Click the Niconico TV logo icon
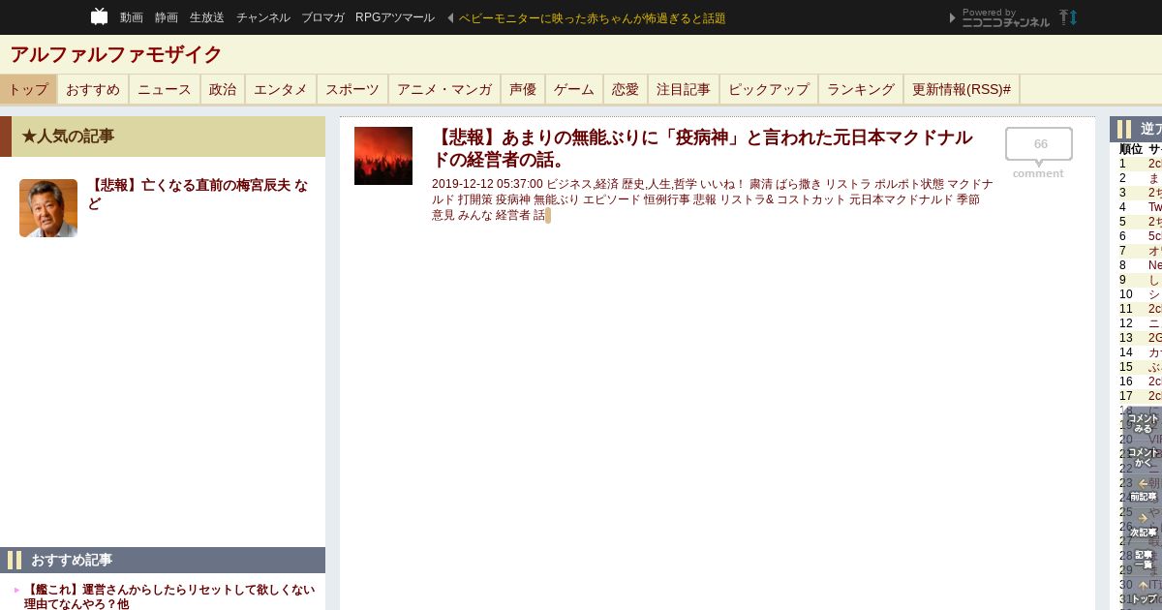1162x610 pixels. click(x=99, y=16)
